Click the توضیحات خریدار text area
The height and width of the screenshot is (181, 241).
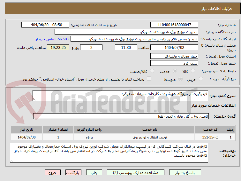[109, 153]
